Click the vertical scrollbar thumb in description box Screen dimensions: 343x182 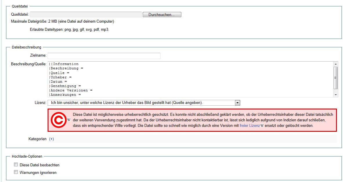pos(336,78)
